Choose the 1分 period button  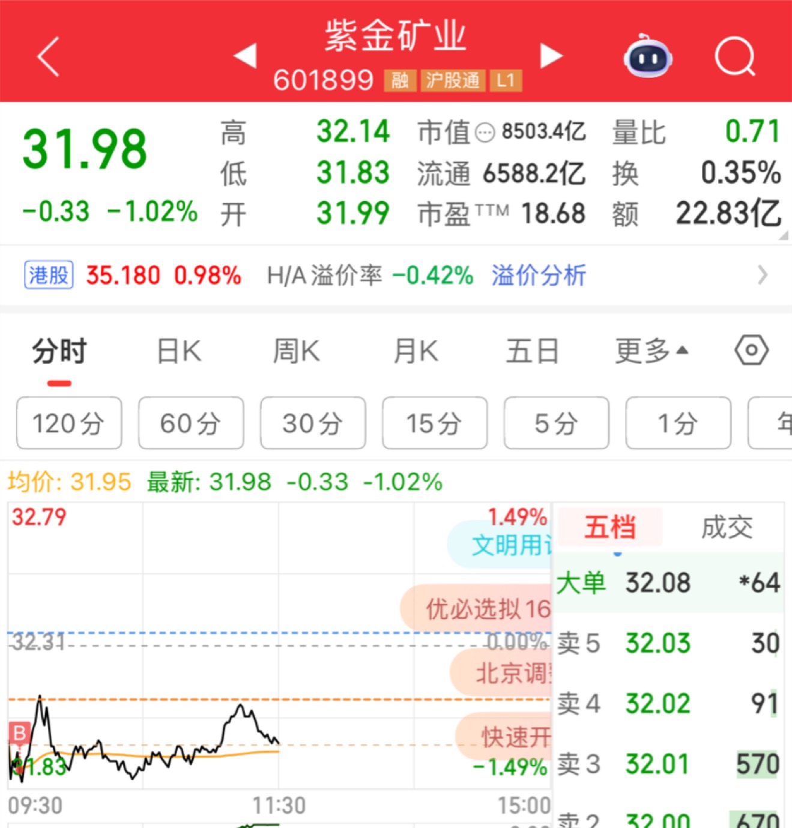click(679, 423)
